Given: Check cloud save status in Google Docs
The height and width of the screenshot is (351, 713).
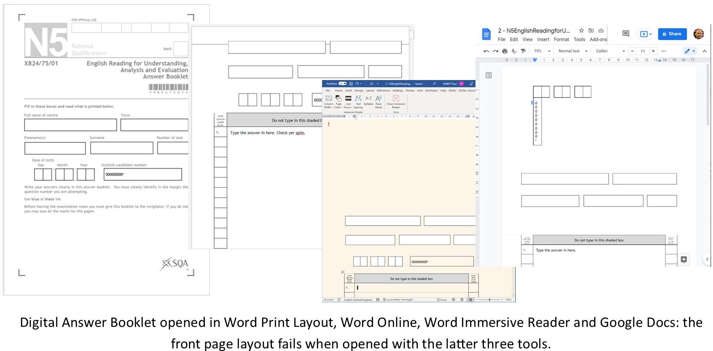Looking at the screenshot, I should click(x=601, y=30).
